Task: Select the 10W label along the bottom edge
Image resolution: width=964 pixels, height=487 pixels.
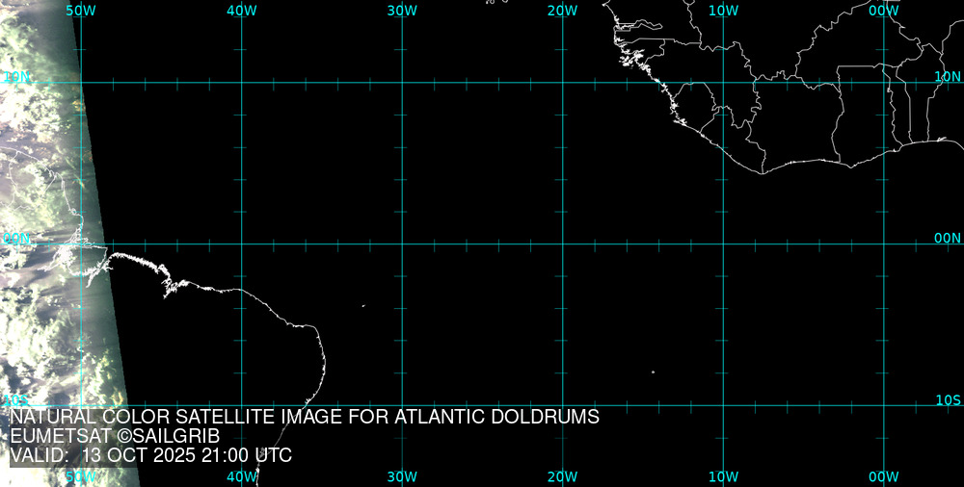Action: [723, 476]
